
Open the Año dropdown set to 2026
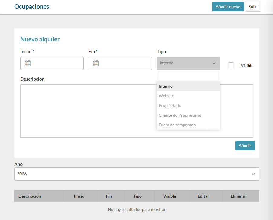(x=137, y=174)
